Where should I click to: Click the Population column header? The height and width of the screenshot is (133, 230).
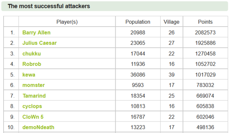point(138,22)
